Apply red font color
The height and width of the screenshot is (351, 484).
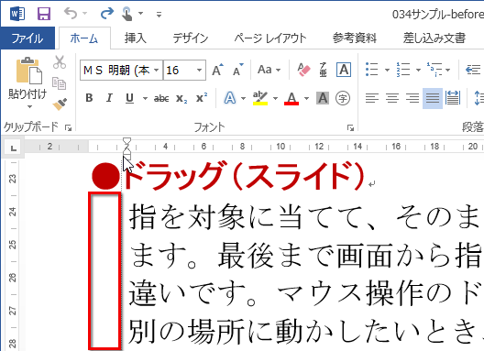(x=291, y=98)
